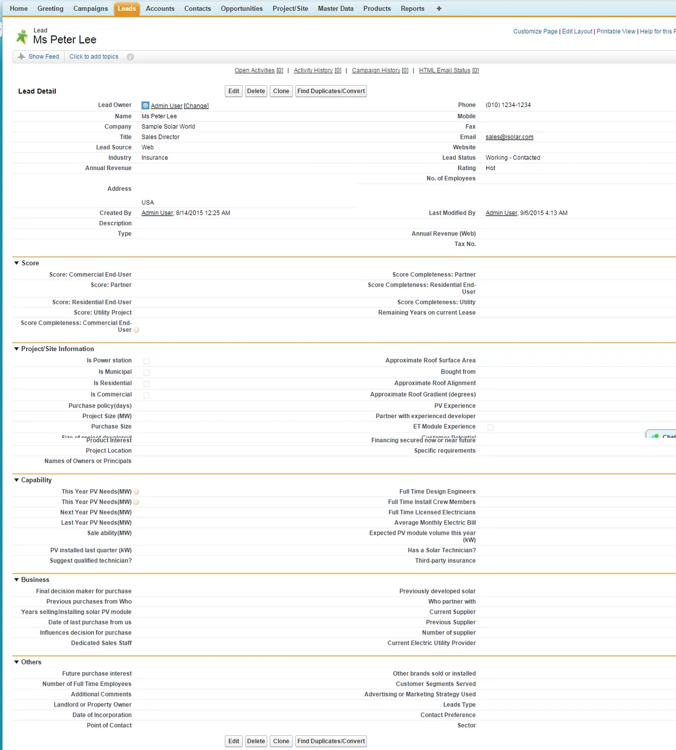The height and width of the screenshot is (750, 676).
Task: Click the Title value Sales Director
Action: click(x=161, y=137)
